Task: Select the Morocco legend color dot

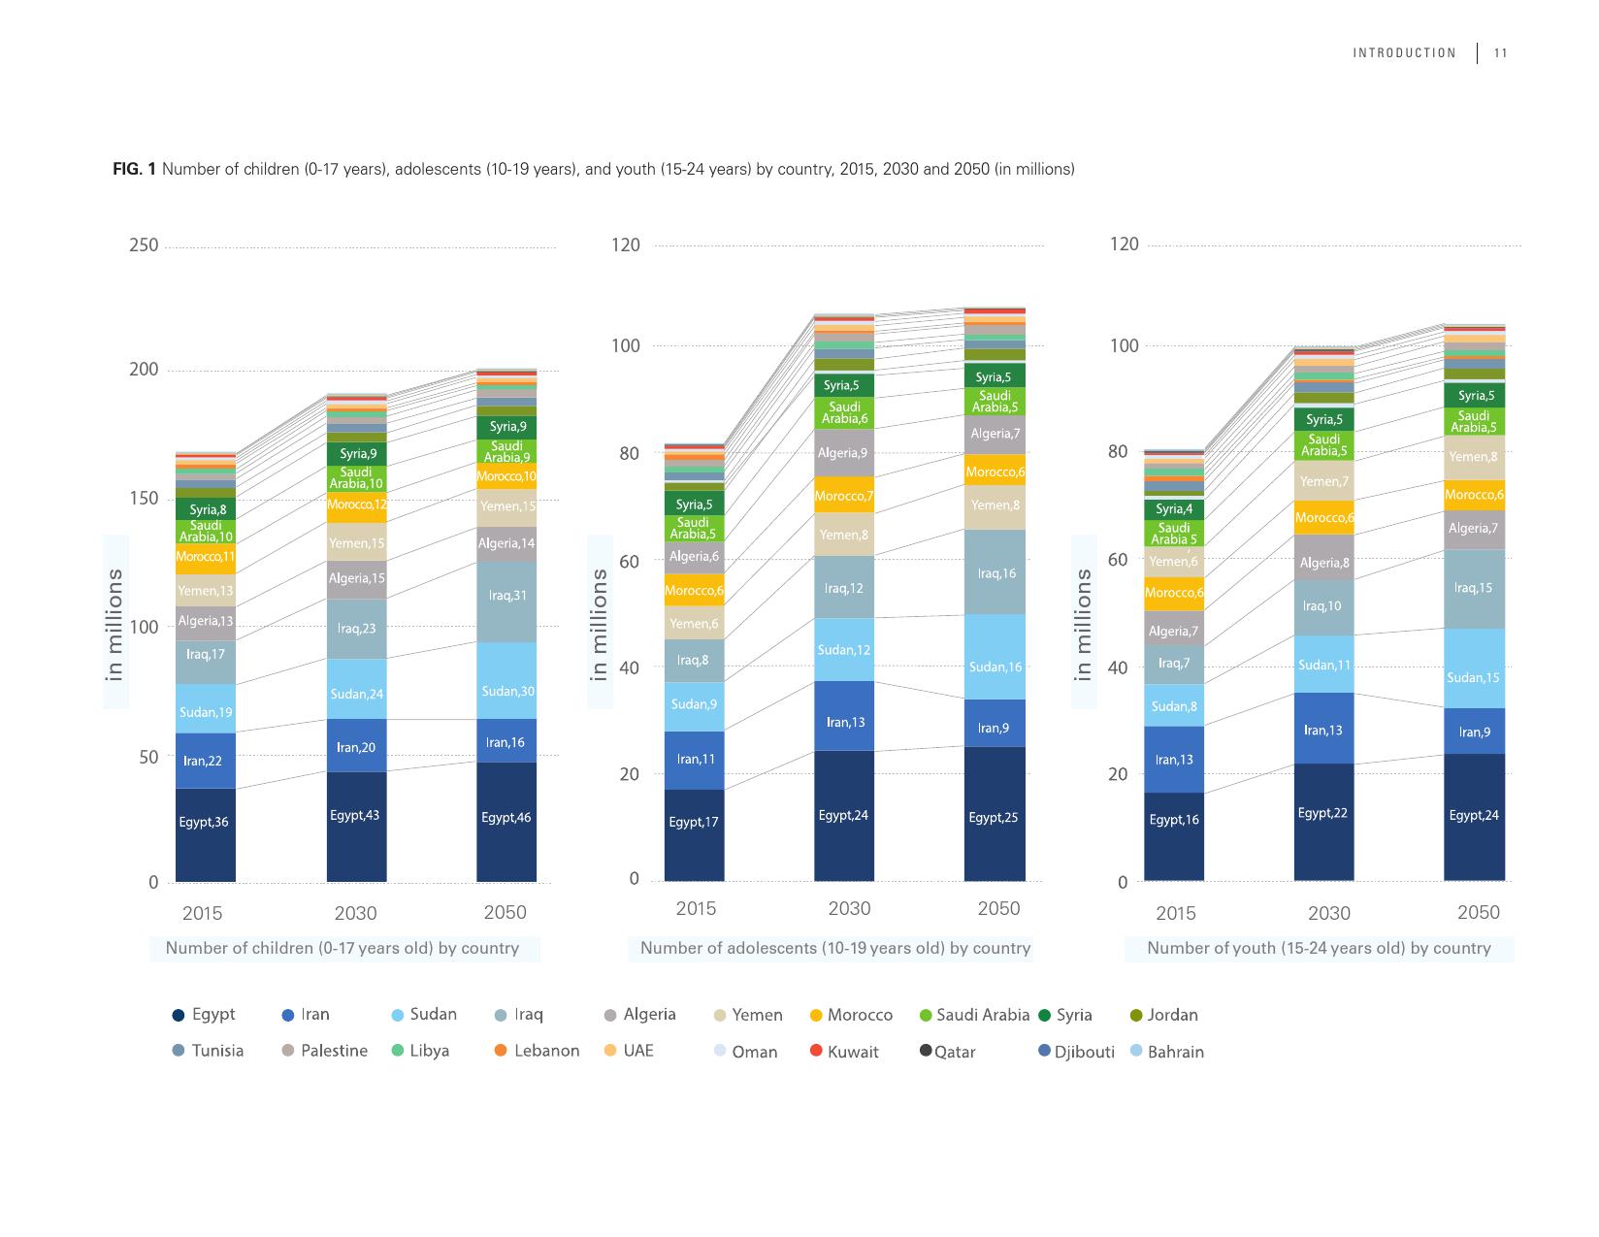Action: (x=816, y=1015)
